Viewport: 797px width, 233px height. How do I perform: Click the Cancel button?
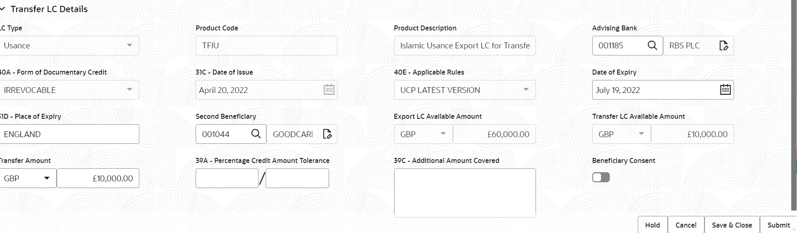point(686,225)
